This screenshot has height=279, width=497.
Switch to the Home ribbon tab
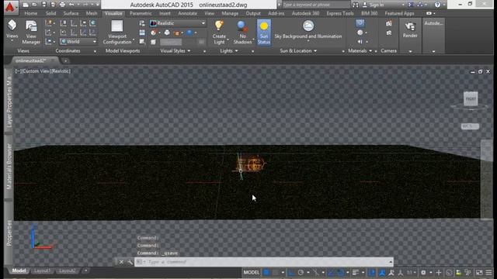[x=31, y=13]
